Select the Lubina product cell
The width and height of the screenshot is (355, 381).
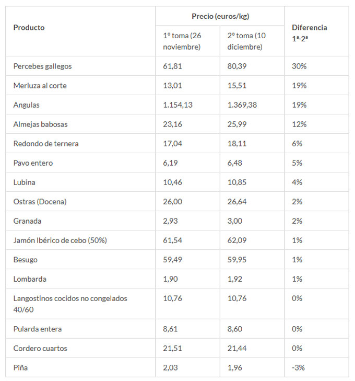tap(25, 182)
